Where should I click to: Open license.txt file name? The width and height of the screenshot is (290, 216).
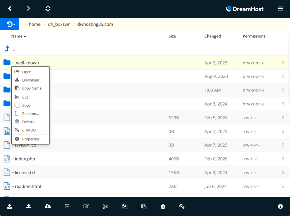click(x=25, y=172)
